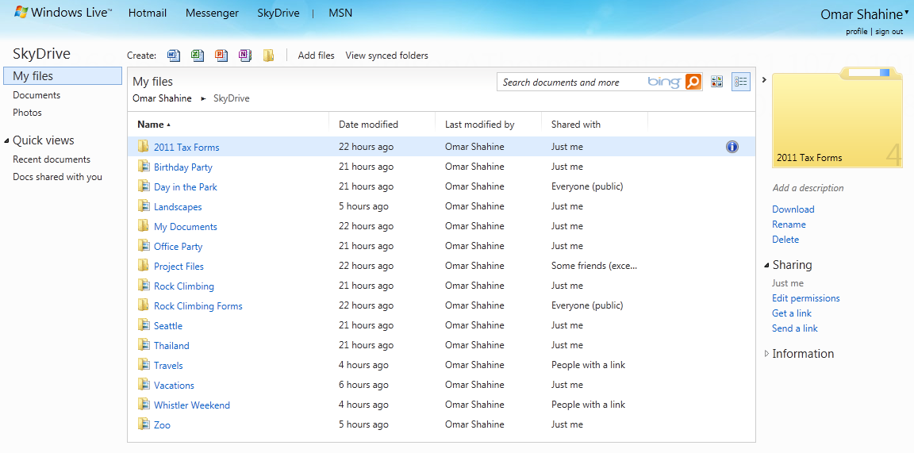This screenshot has height=453, width=914.
Task: Switch to thumbnail tiles view
Action: (x=717, y=82)
